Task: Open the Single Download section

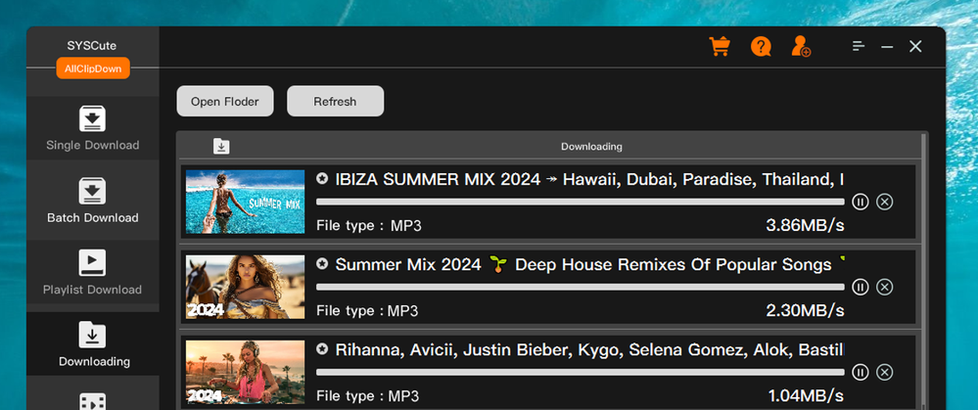Action: [x=92, y=128]
